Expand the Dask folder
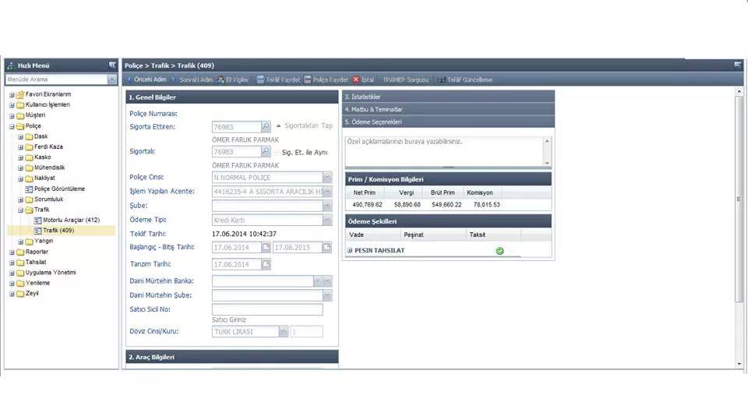This screenshot has width=748, height=420. click(20, 137)
